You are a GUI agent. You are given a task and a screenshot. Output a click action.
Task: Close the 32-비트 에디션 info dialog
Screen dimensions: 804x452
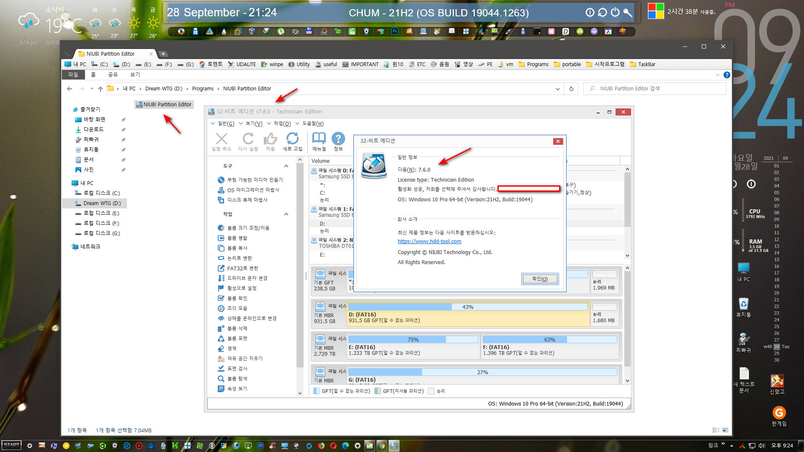click(557, 141)
